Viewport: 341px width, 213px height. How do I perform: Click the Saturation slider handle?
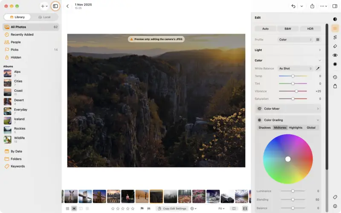click(293, 99)
